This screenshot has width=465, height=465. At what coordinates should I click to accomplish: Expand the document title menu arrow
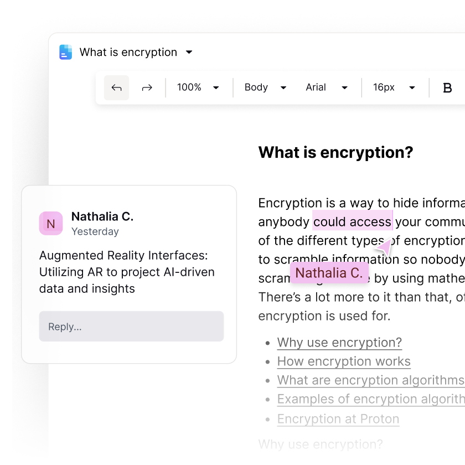pos(189,52)
